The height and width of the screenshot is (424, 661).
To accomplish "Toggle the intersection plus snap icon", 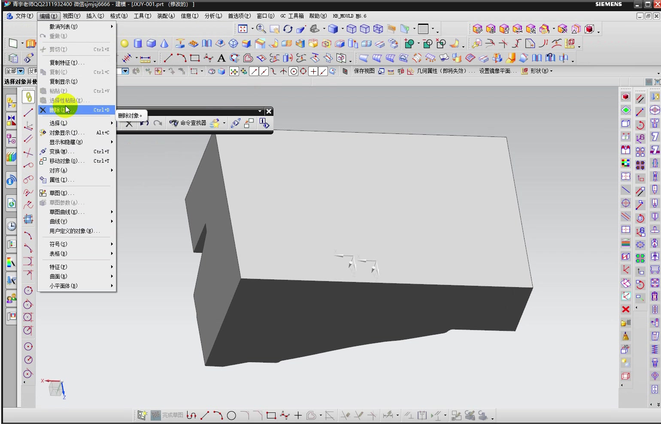I will pos(313,71).
